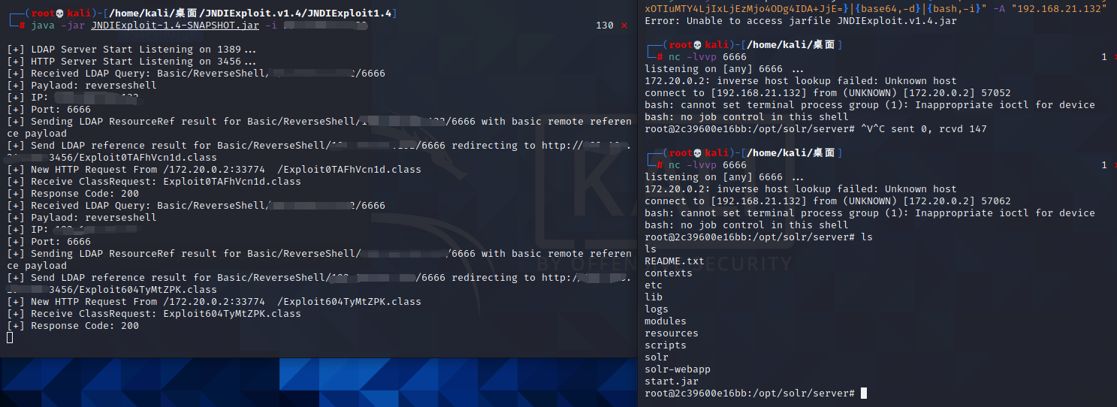Click the 'New HTTP Request' line for Exploit604TyMtZPK.class
Viewport: 1117px width, 407px height.
214,302
